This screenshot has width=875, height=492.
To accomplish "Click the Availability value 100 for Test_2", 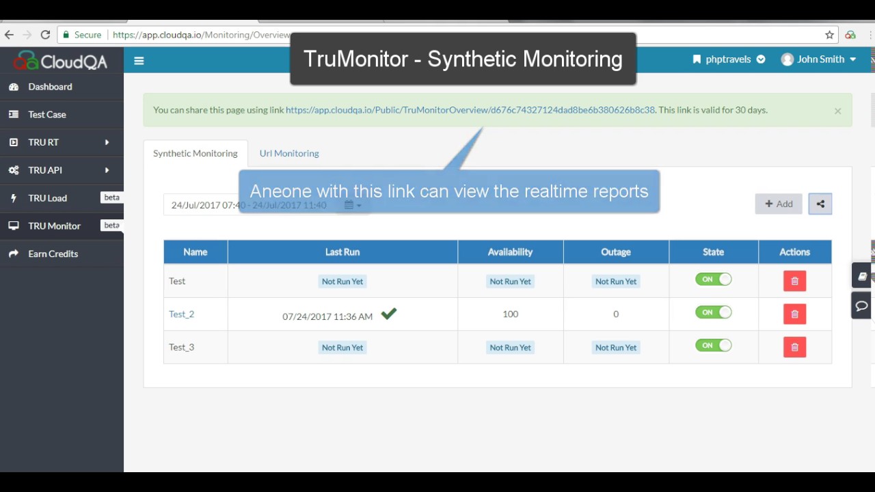I will click(510, 314).
